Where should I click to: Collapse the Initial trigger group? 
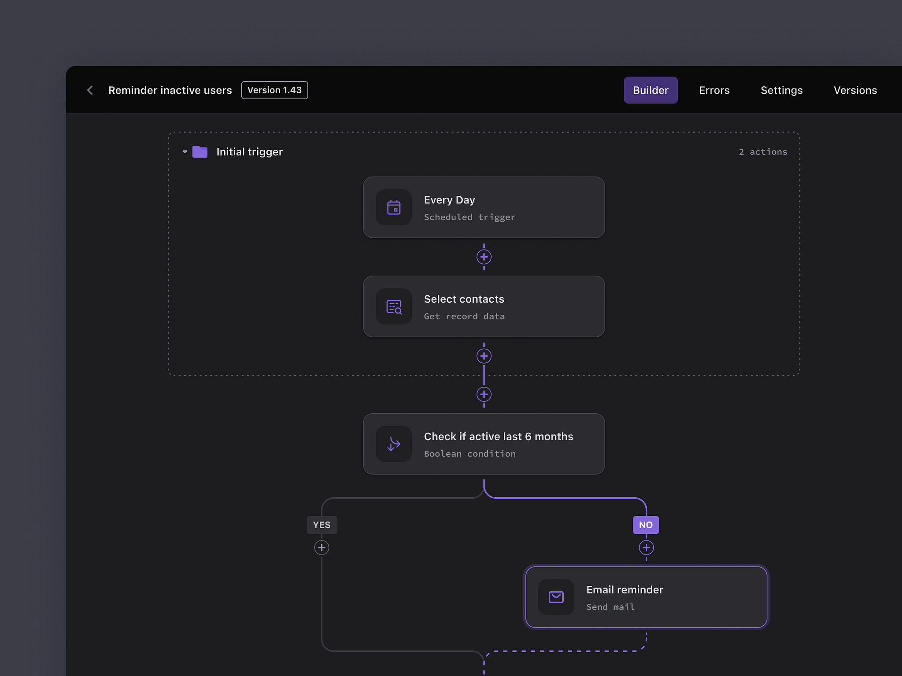pyautogui.click(x=185, y=151)
